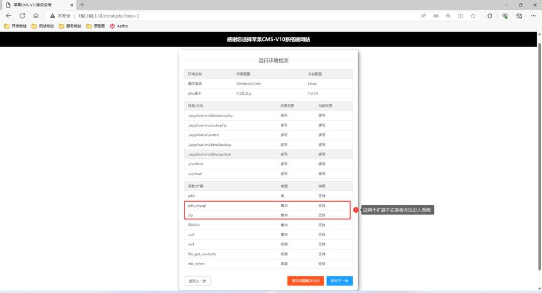Go back with the browser back arrow
The width and height of the screenshot is (542, 293).
(9, 16)
